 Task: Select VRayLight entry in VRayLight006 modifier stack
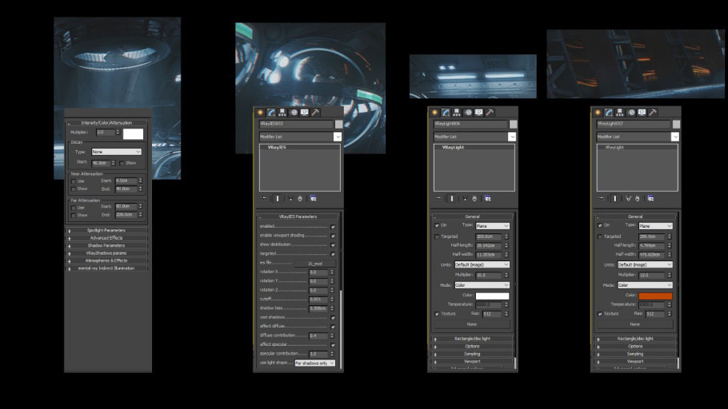click(x=453, y=148)
